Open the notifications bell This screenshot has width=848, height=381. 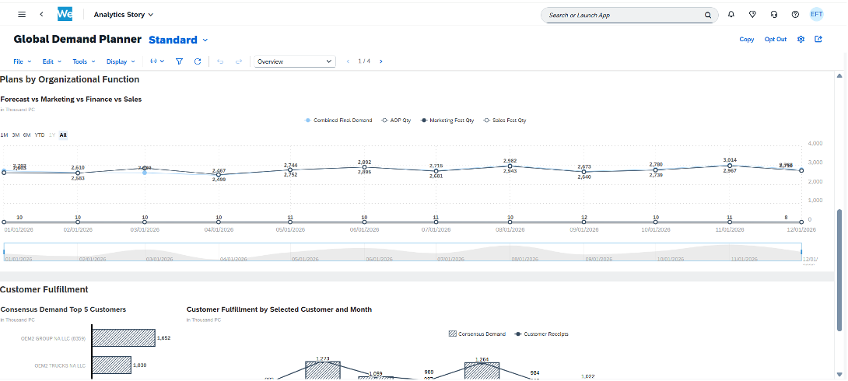coord(731,15)
